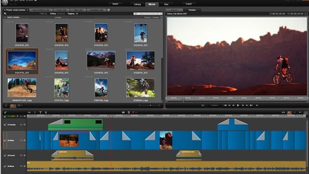This screenshot has height=174, width=309.
Task: Click the Export button
Action: pos(188,4)
